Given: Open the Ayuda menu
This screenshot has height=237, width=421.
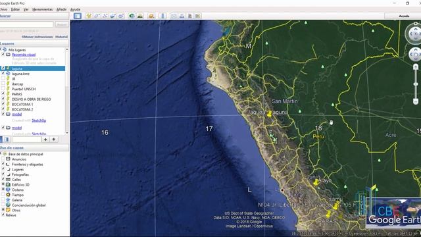Looking at the screenshot, I should (x=75, y=9).
